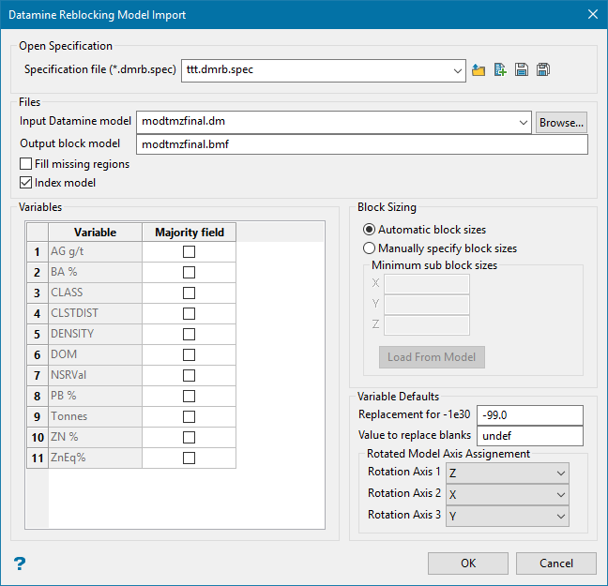Open the Rotation Axis 1 dropdown
The image size is (608, 586).
(508, 473)
